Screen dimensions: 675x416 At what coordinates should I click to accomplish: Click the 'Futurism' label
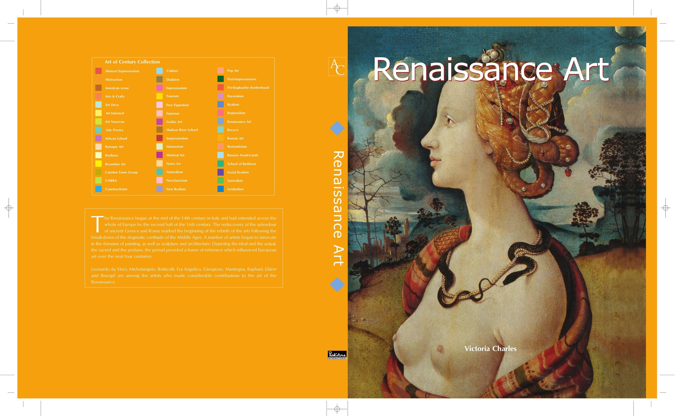click(x=173, y=113)
